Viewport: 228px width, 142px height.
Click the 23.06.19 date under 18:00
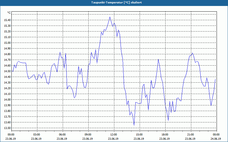(x=164, y=139)
